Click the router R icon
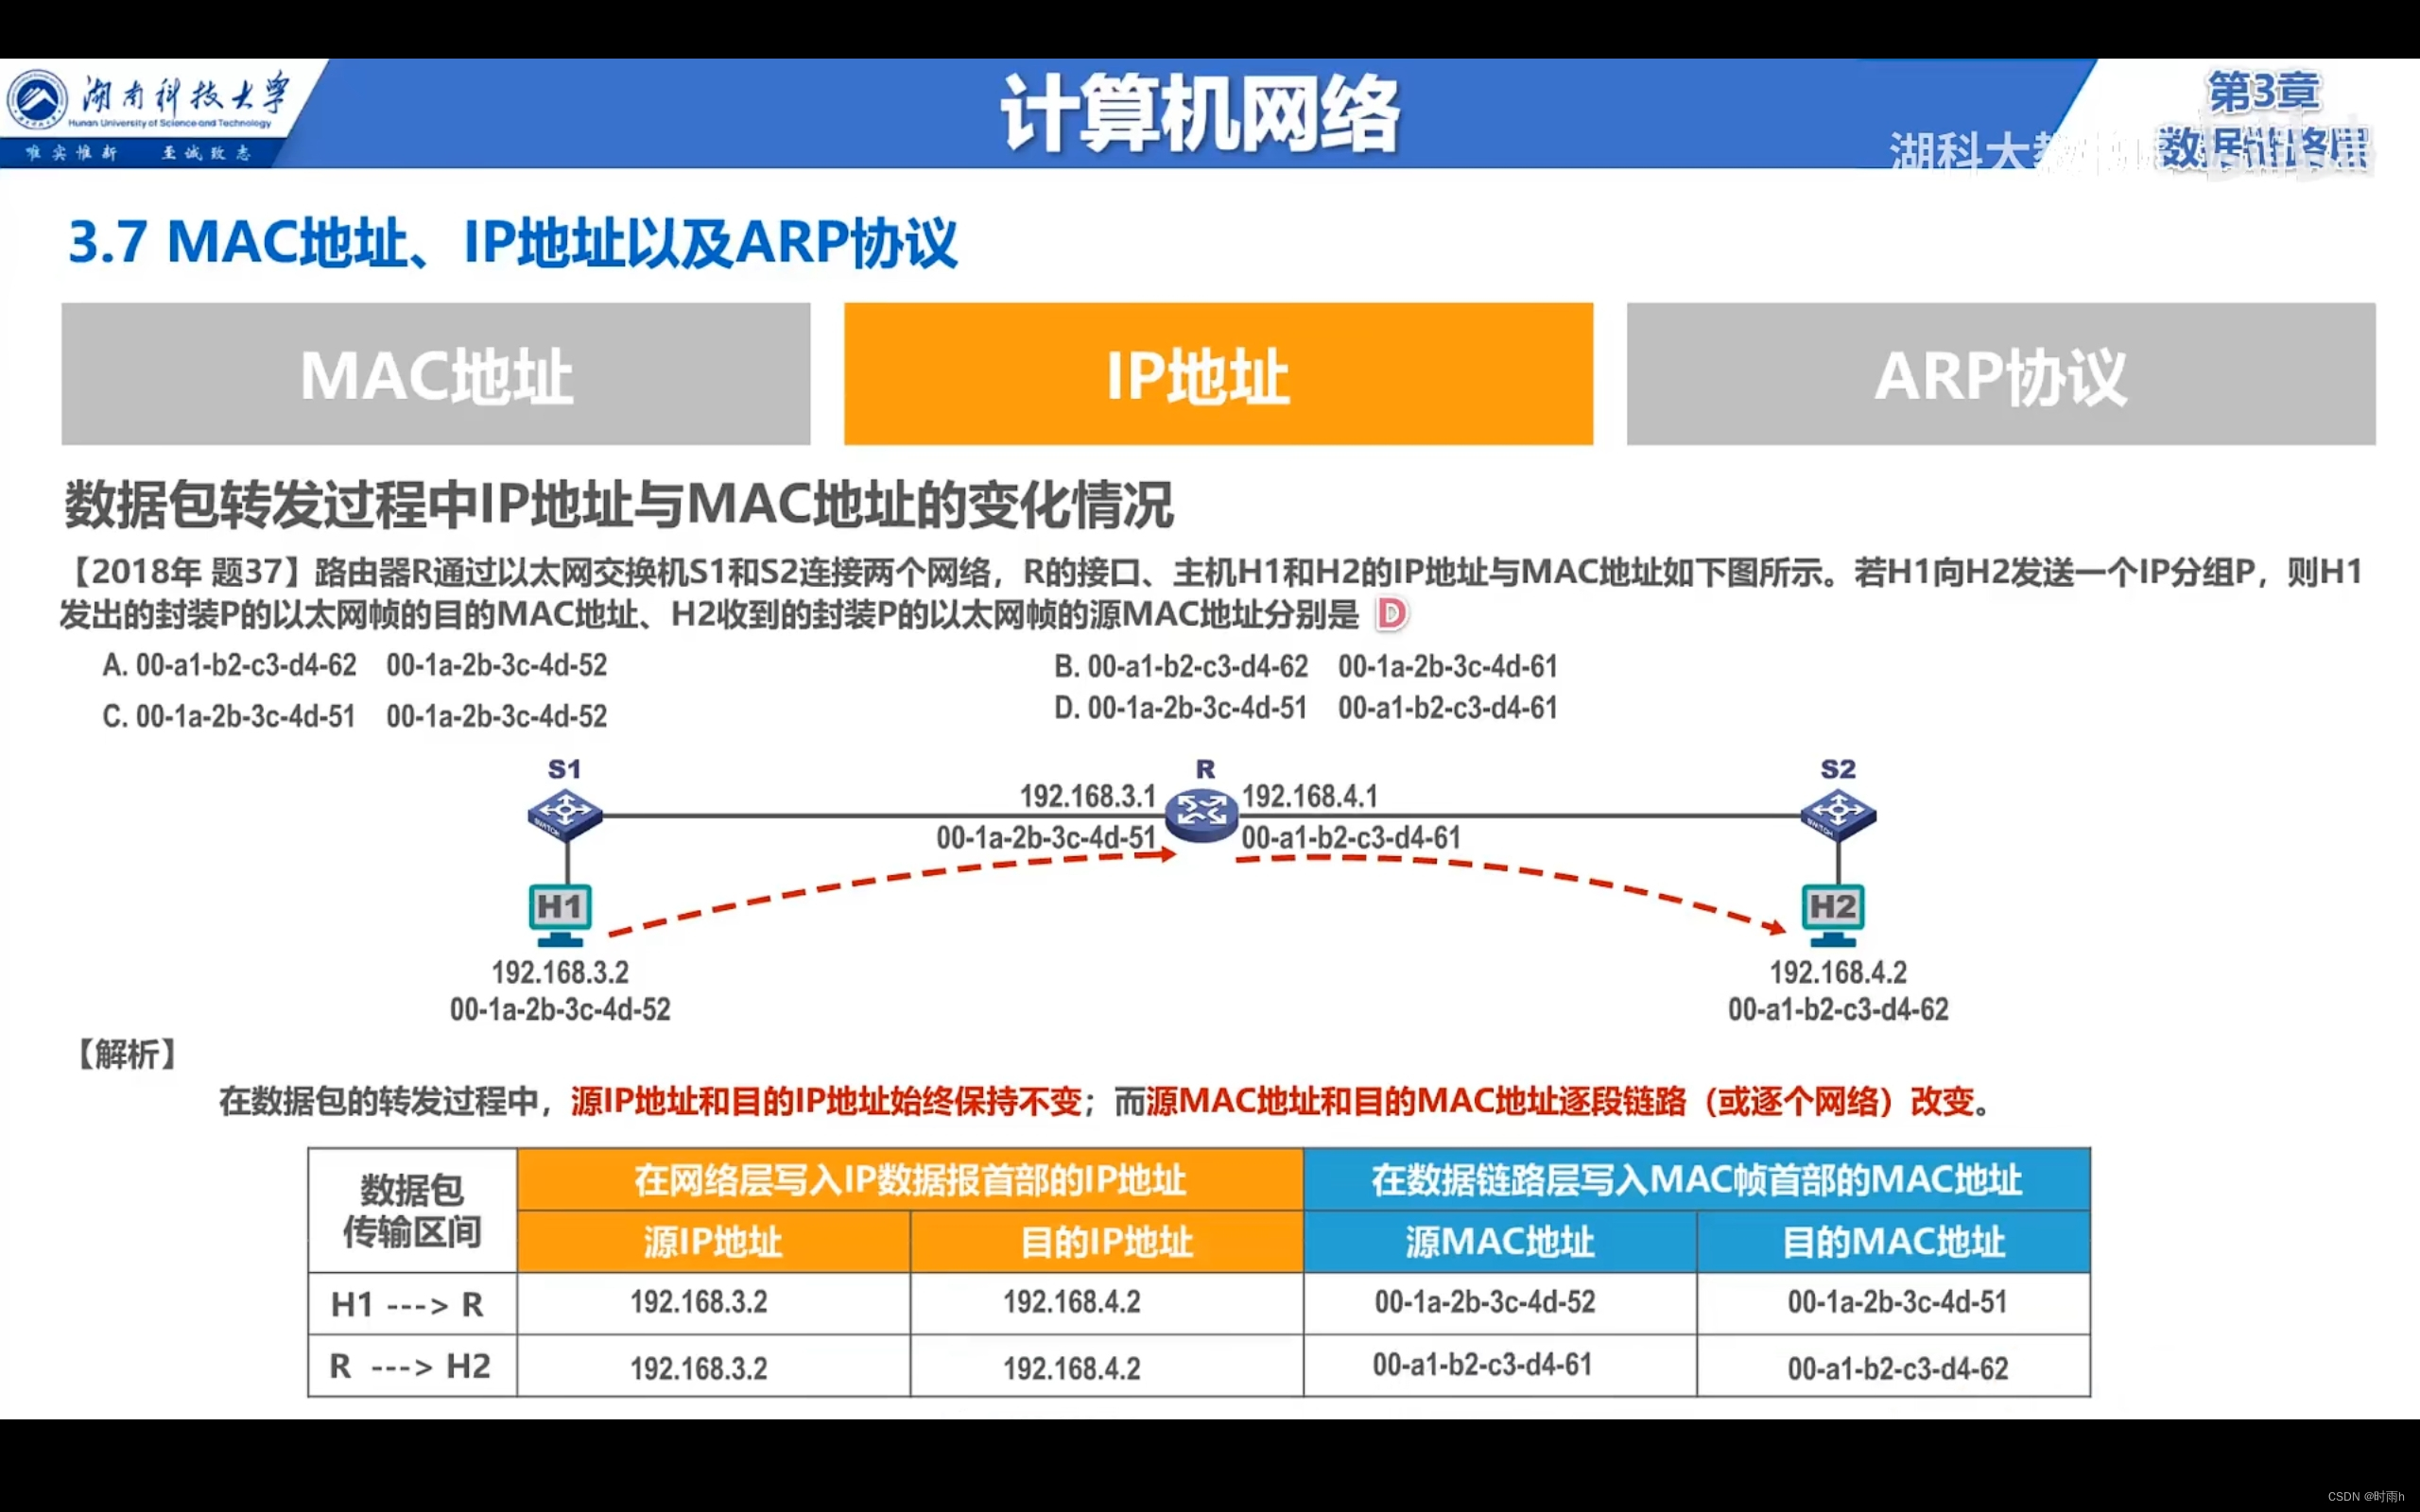This screenshot has width=2420, height=1512. (x=1202, y=814)
